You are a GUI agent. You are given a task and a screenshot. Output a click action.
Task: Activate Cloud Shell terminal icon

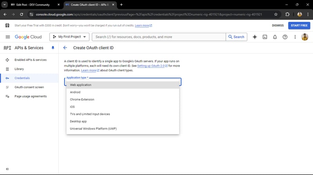click(x=265, y=37)
